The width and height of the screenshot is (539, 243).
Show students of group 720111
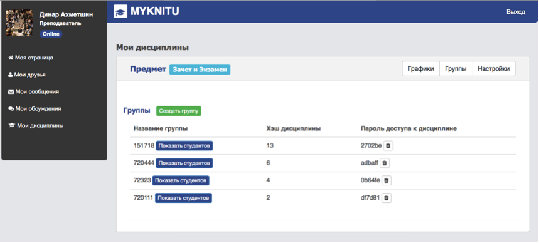(x=184, y=198)
